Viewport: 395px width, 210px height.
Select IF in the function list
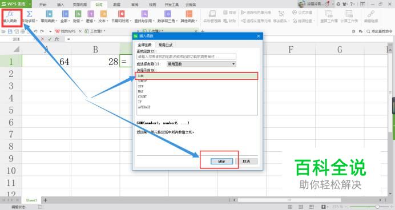click(197, 102)
